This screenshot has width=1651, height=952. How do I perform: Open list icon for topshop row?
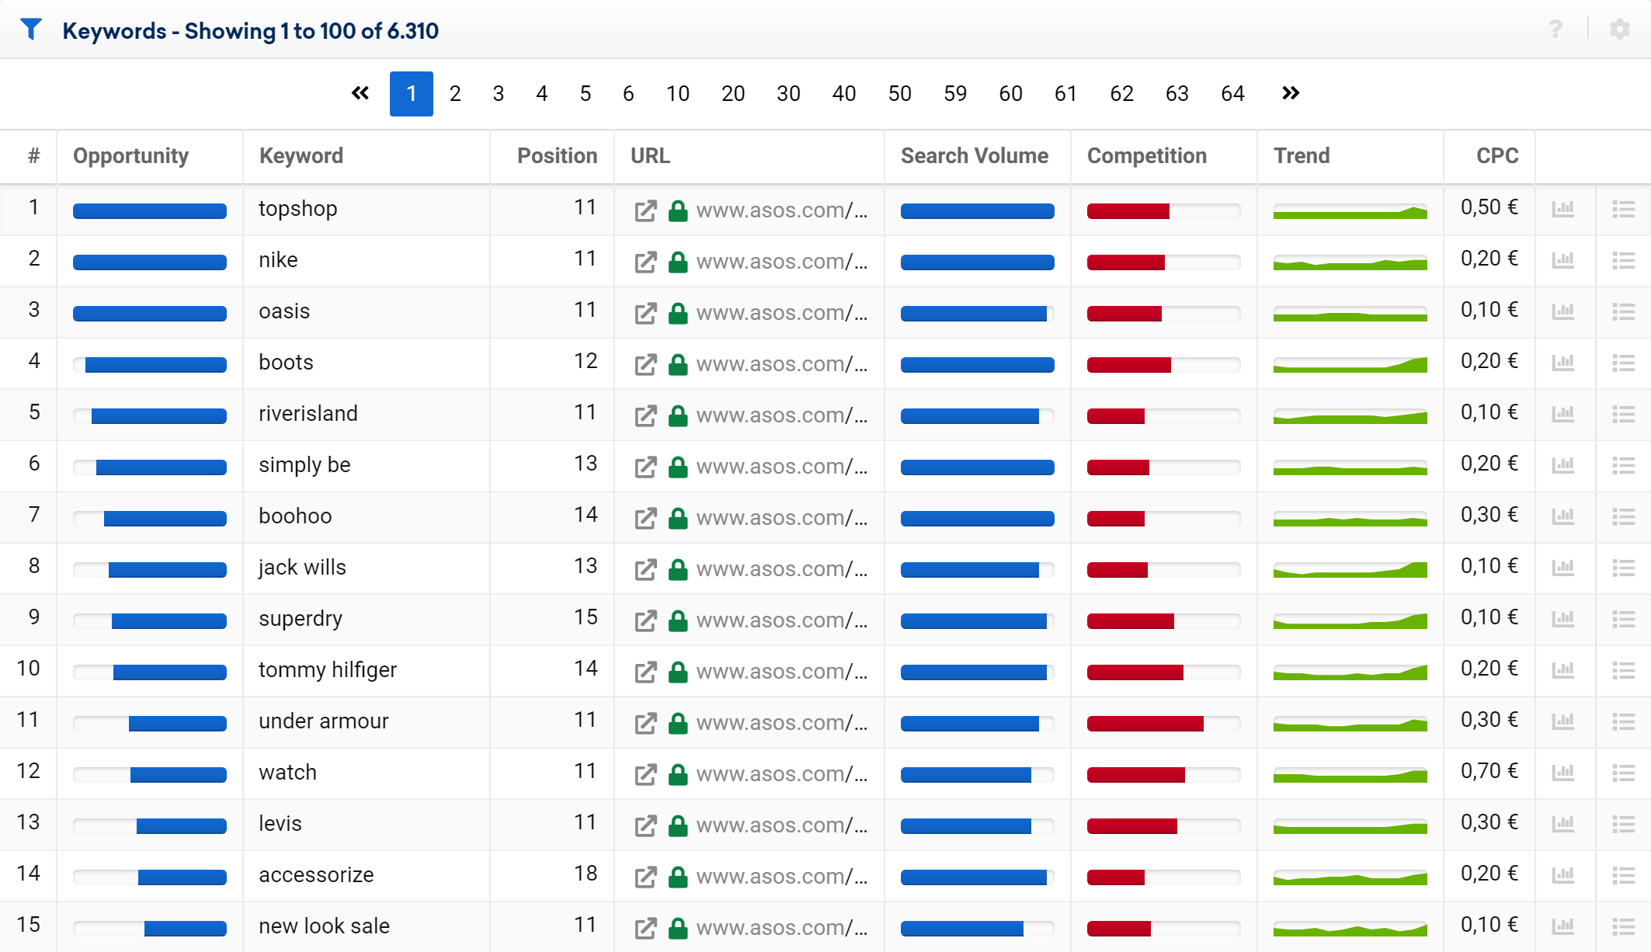pos(1624,209)
